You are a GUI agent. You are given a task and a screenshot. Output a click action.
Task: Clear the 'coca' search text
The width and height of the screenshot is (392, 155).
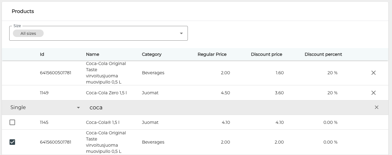(376, 108)
